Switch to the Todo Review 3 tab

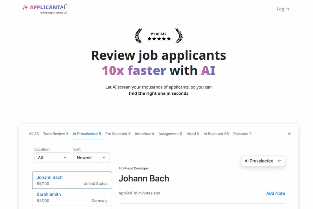click(x=56, y=134)
